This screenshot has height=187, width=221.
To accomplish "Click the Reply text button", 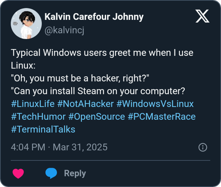I will tap(75, 173).
